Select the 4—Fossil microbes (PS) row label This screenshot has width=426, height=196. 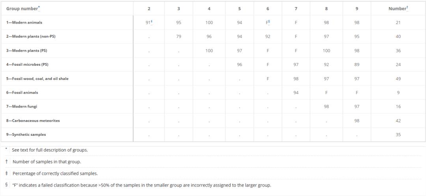(27, 65)
